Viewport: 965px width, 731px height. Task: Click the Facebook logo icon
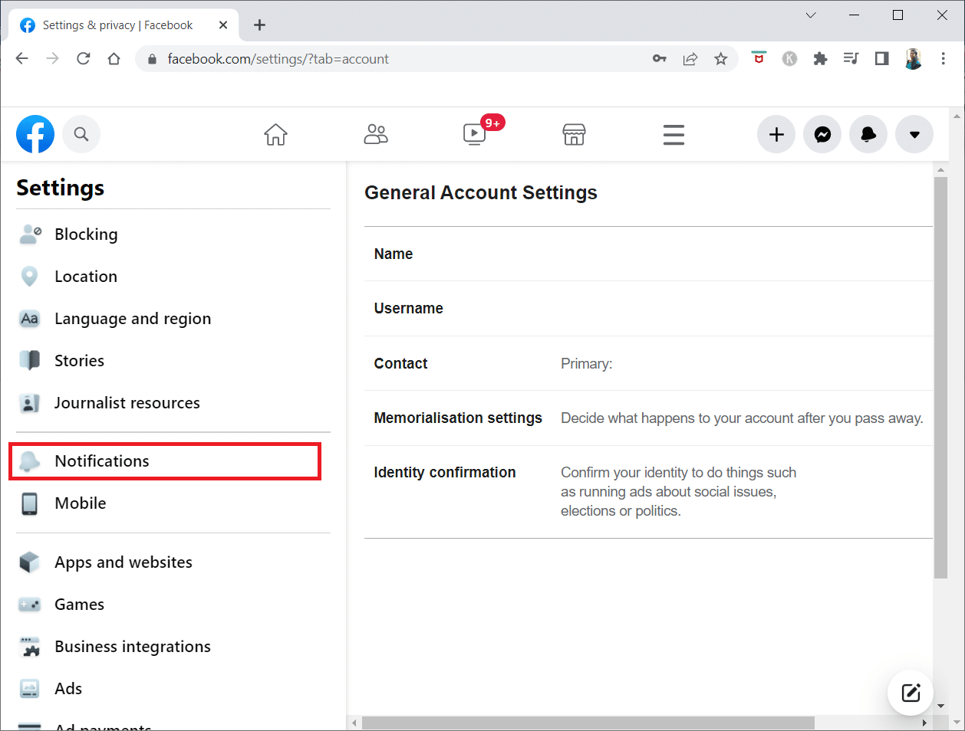click(35, 134)
